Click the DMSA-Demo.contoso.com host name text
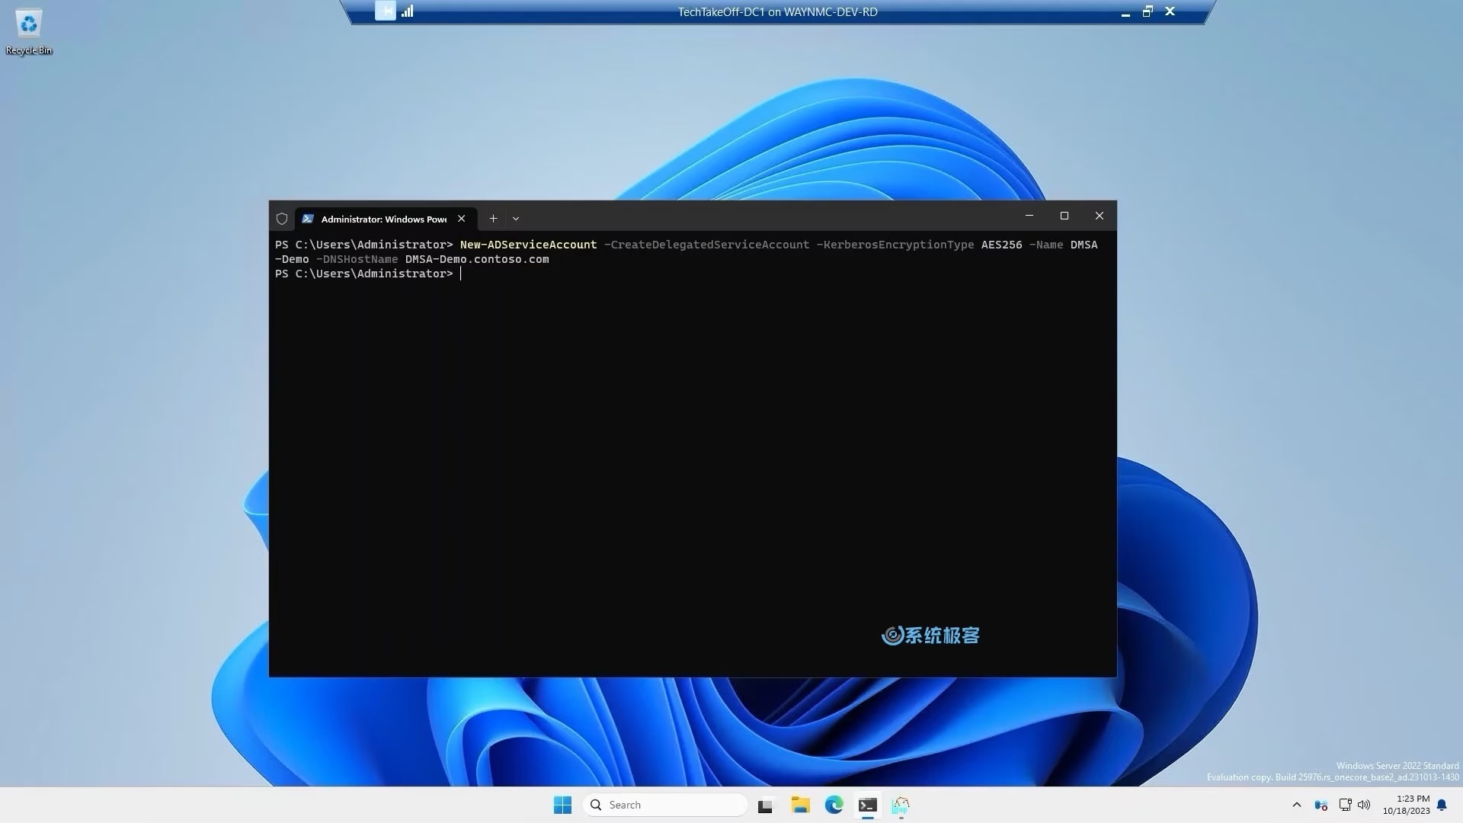Image resolution: width=1463 pixels, height=823 pixels. tap(477, 259)
